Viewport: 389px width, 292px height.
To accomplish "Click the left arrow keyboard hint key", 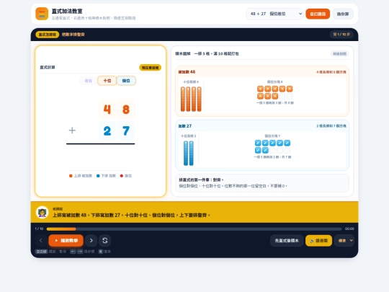I will pyautogui.click(x=73, y=252).
